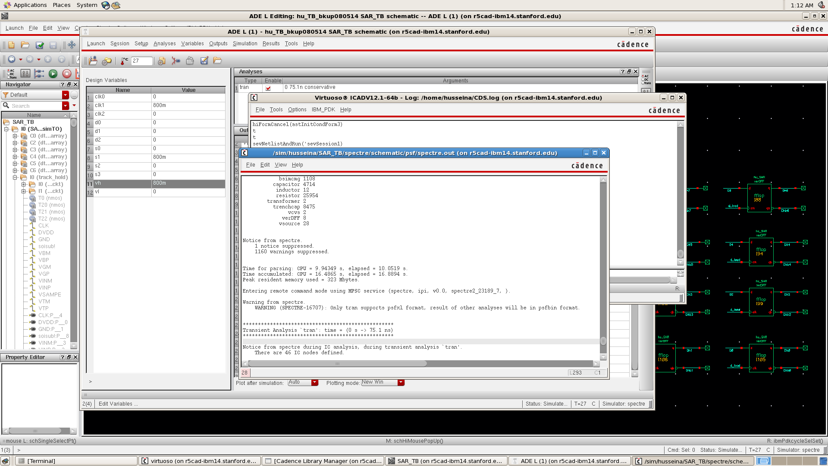The height and width of the screenshot is (466, 828).
Task: Open the IBM_PDK menu in CDS log window
Action: 323,110
